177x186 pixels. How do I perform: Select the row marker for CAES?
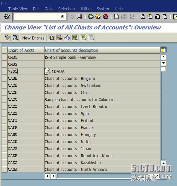point(5,113)
